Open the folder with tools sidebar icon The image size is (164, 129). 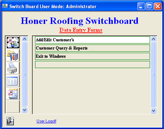click(13, 55)
